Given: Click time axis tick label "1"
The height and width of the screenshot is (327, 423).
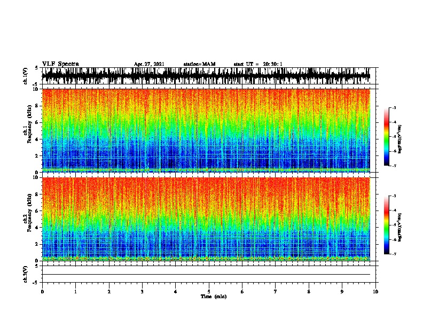Looking at the screenshot, I should (x=75, y=292).
